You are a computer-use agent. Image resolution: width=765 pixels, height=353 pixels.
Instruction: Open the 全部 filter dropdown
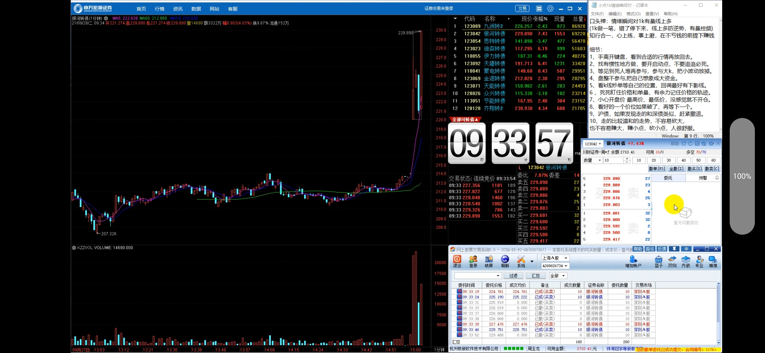coord(558,276)
